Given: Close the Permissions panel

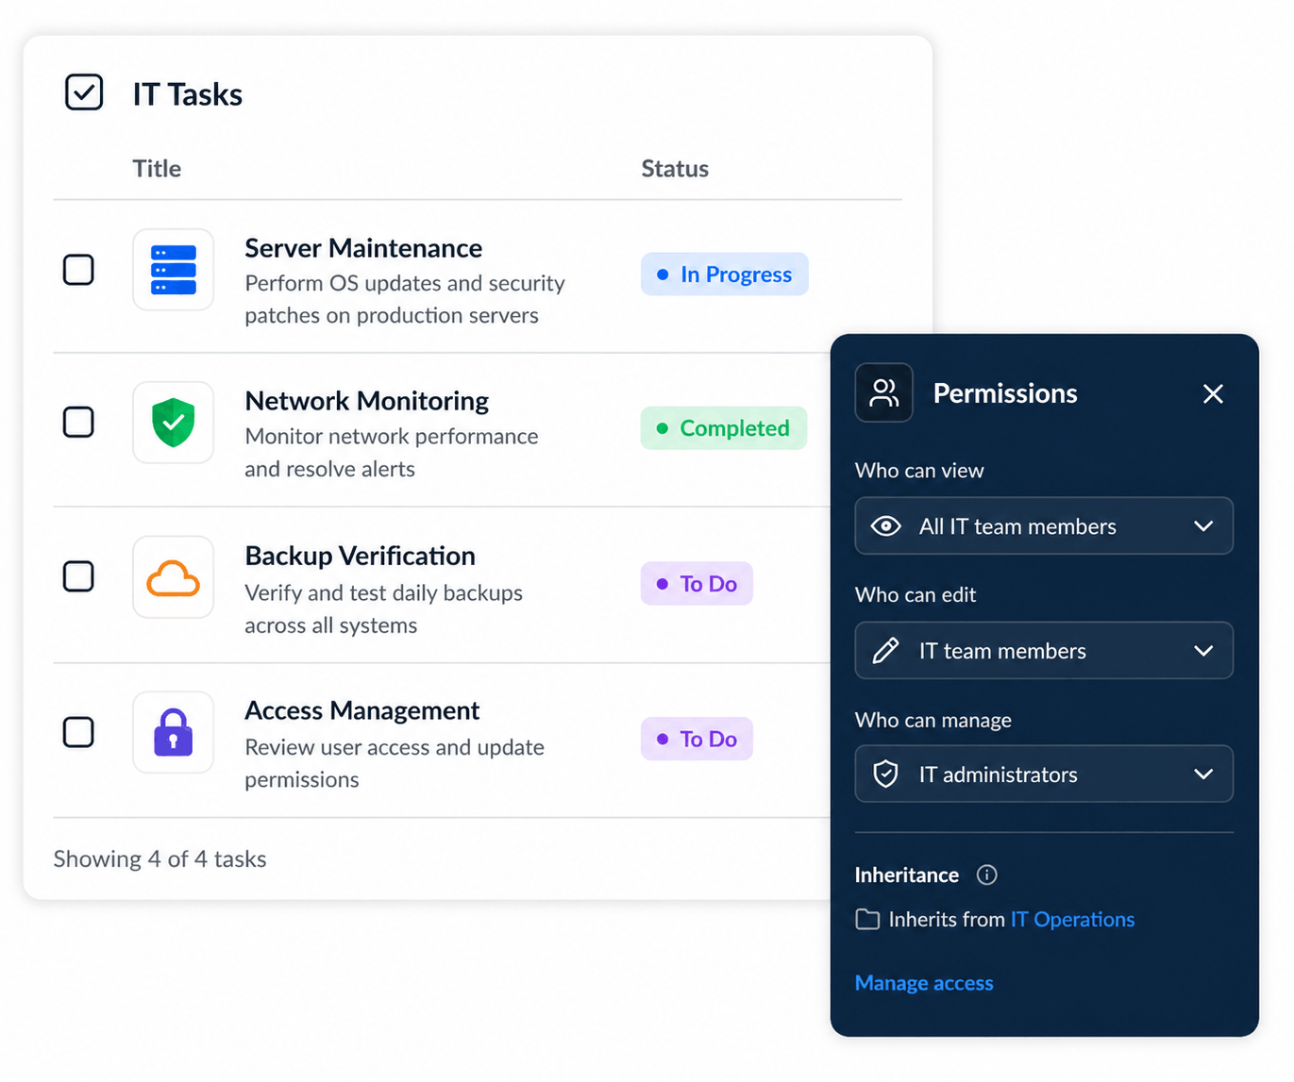Looking at the screenshot, I should point(1213,393).
